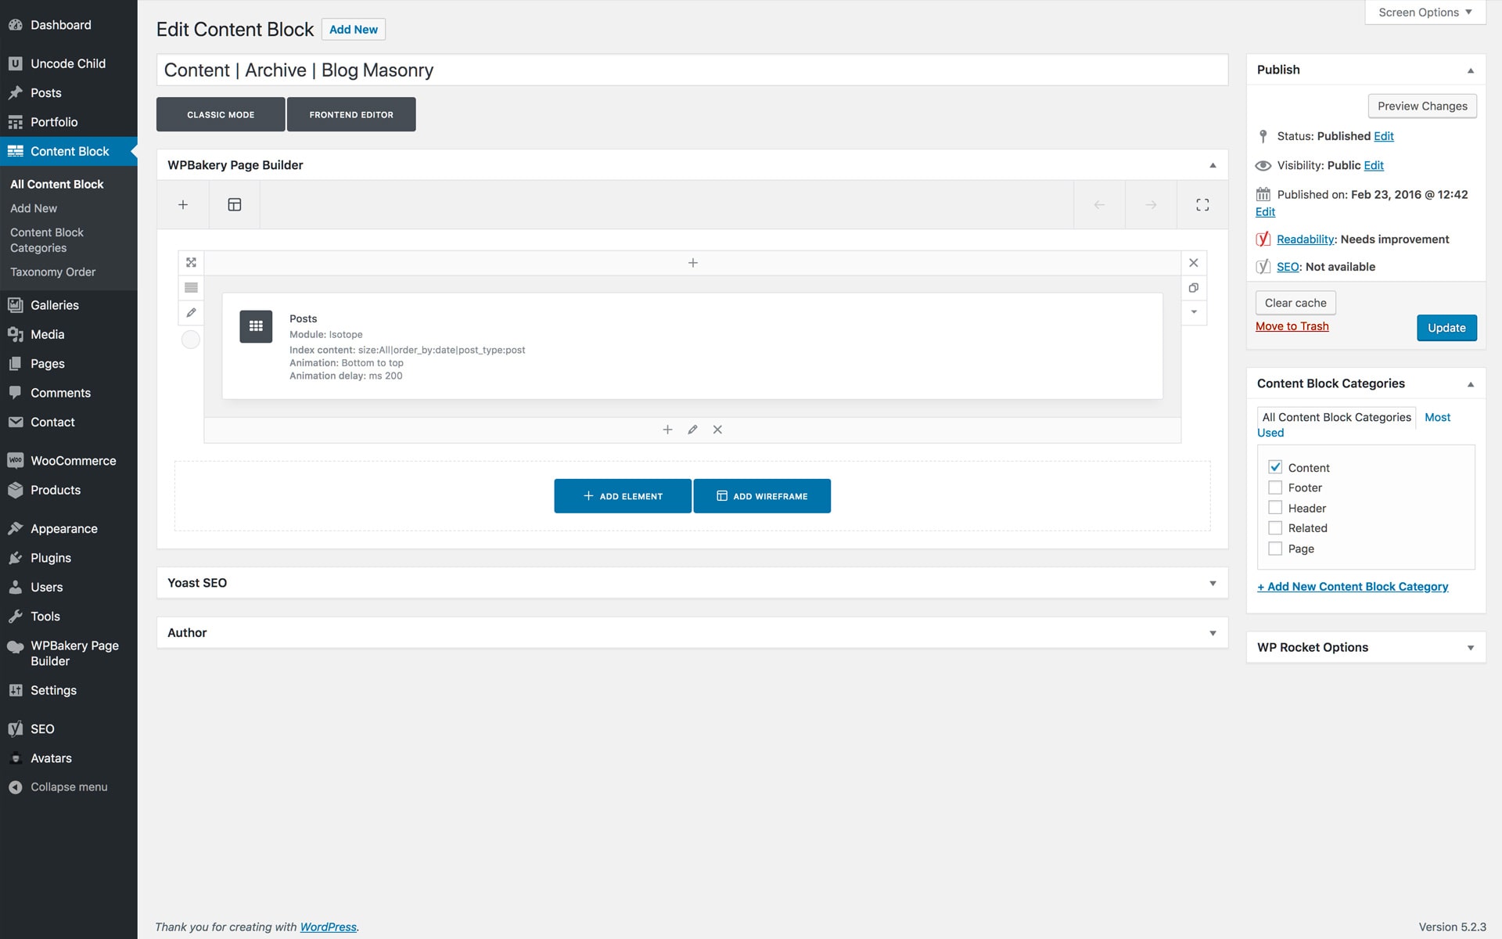Expand the WP Rocket Options panel

point(1468,647)
